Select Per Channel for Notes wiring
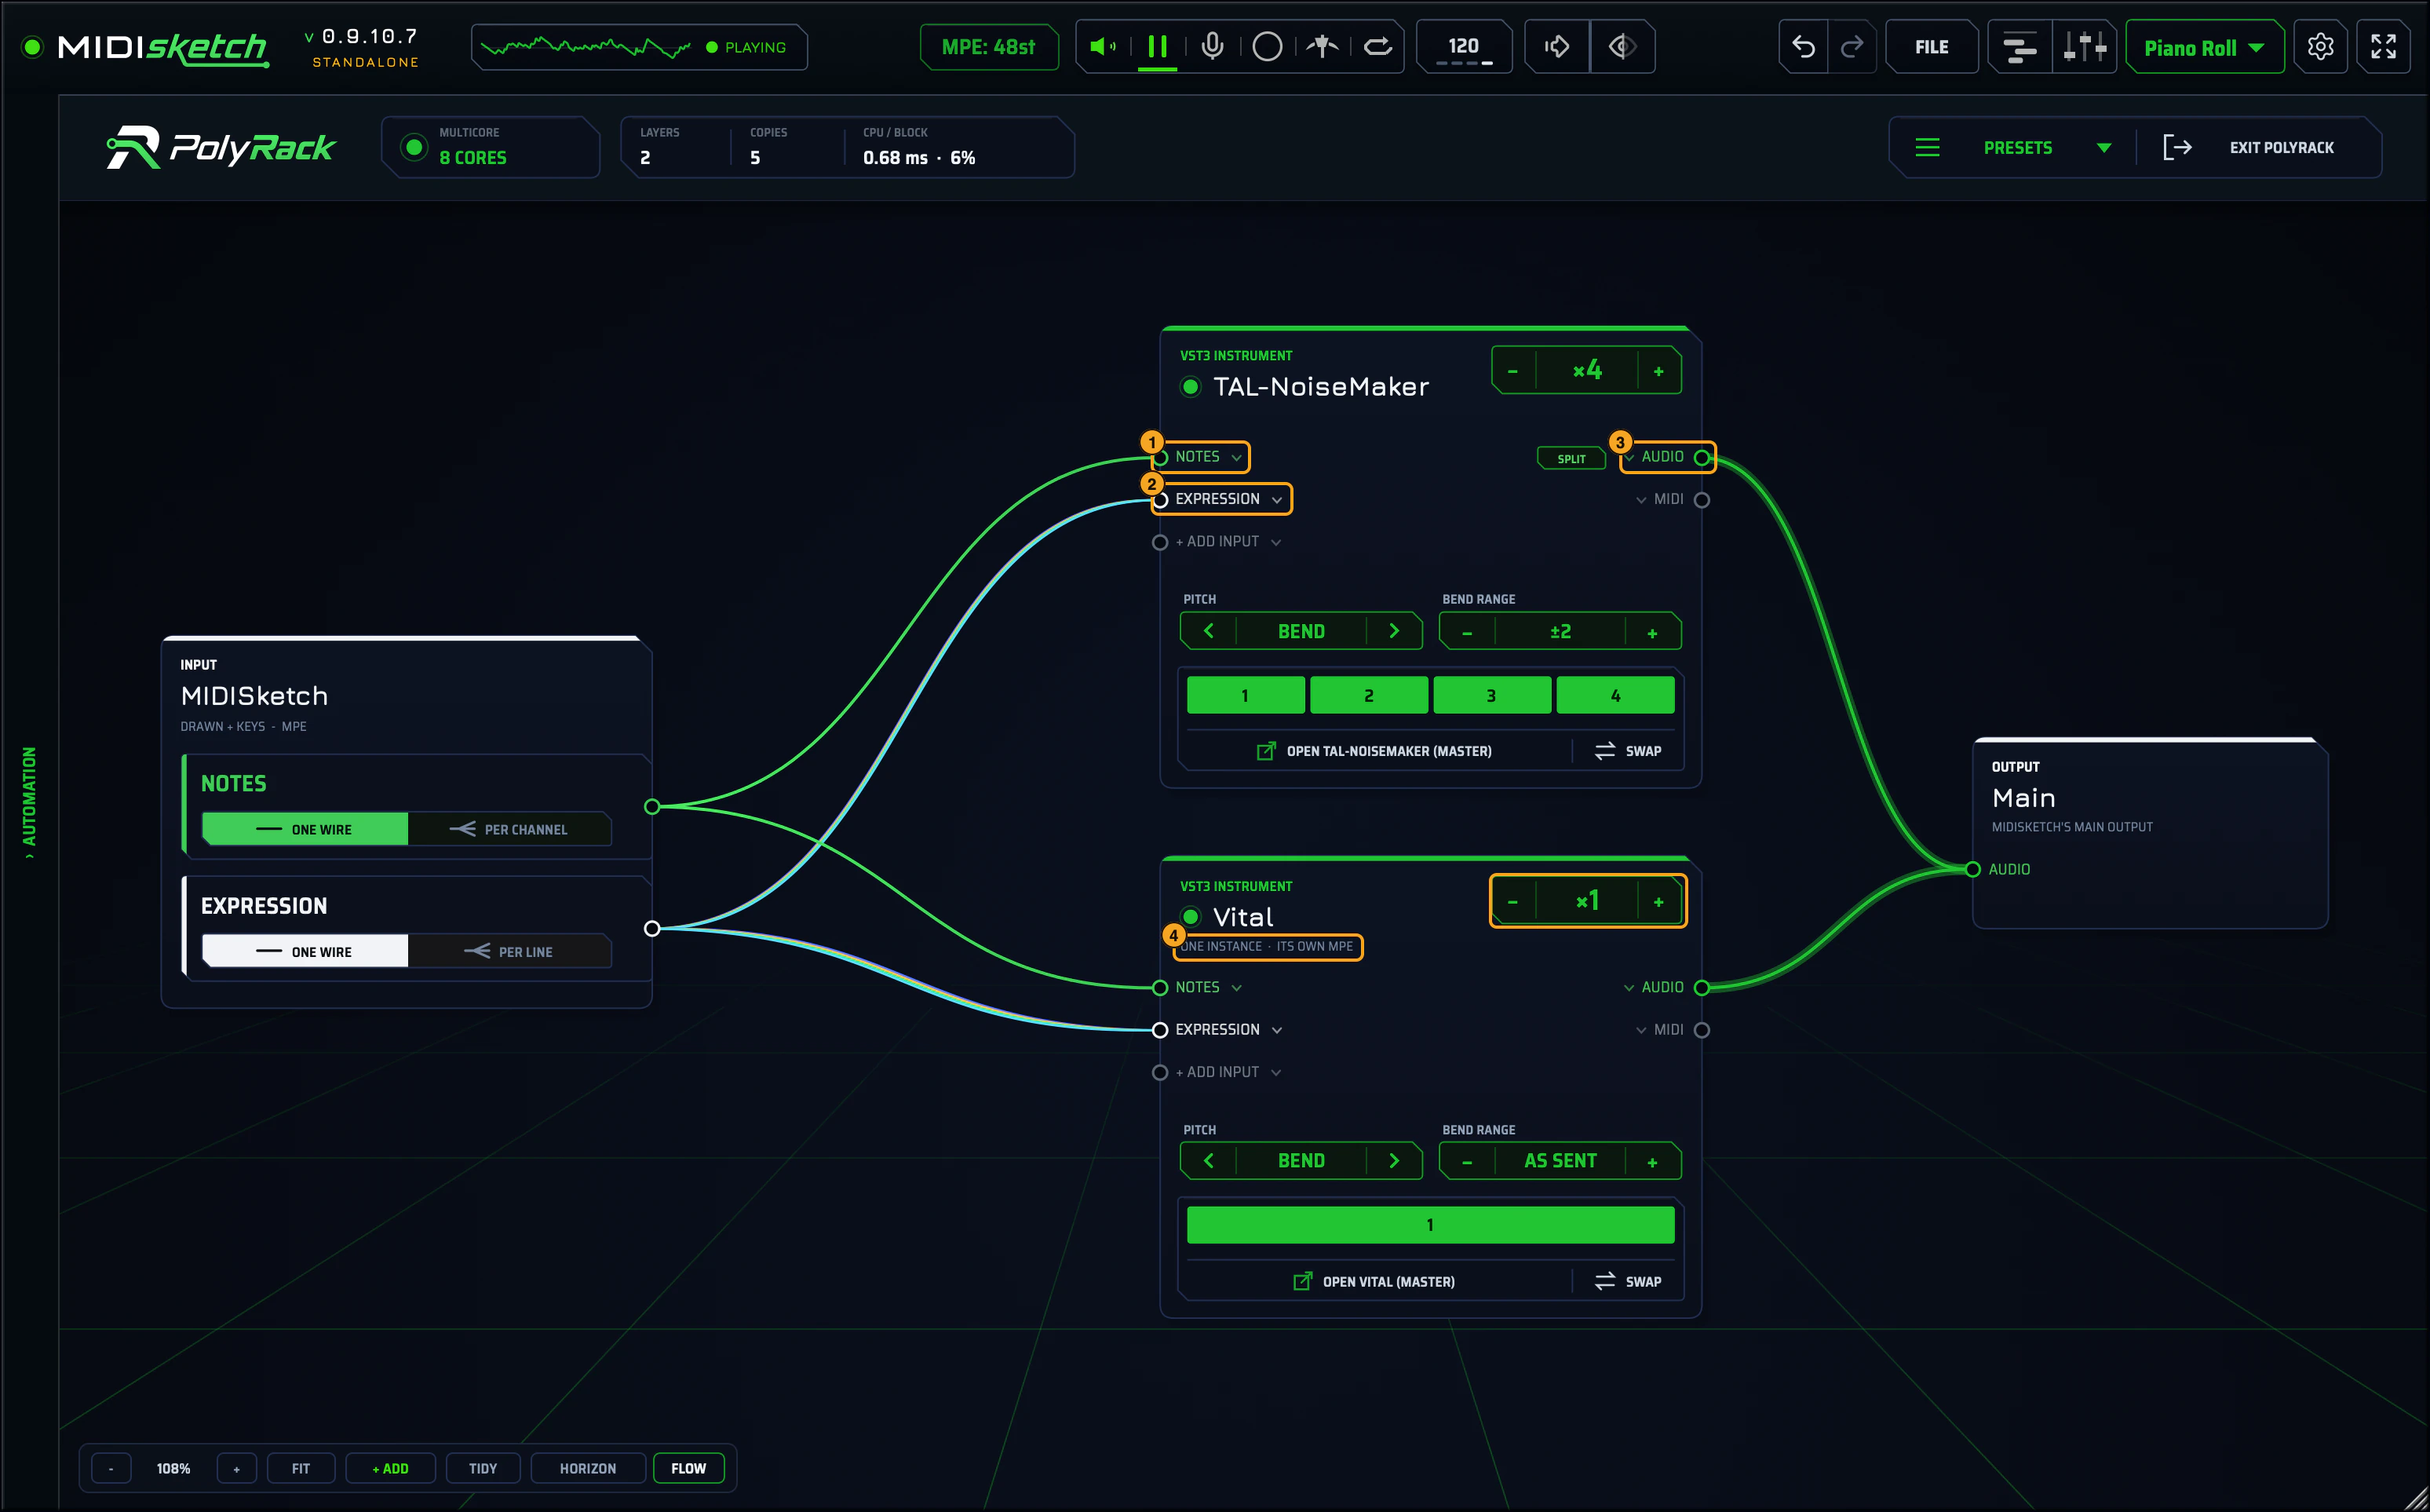 point(510,829)
